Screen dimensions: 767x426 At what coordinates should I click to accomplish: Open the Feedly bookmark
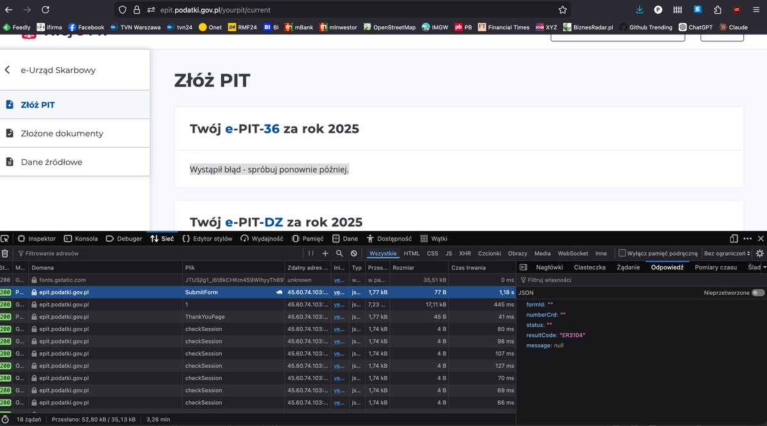[x=17, y=28]
